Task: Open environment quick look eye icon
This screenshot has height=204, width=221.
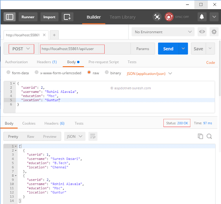Action: [x=202, y=32]
